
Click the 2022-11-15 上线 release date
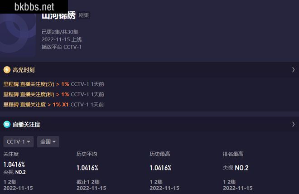click(62, 39)
